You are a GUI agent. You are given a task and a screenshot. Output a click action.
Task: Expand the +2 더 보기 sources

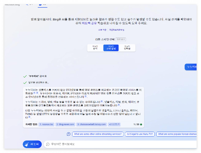pyautogui.click(x=114, y=124)
